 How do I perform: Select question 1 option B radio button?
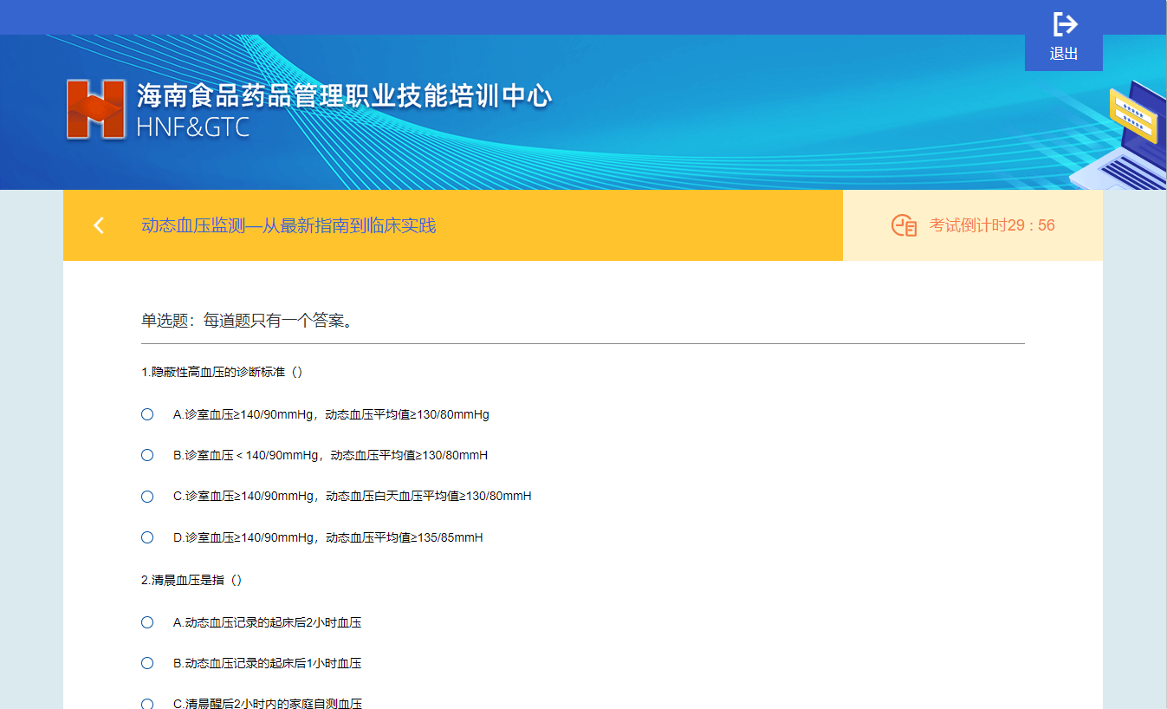(x=147, y=455)
